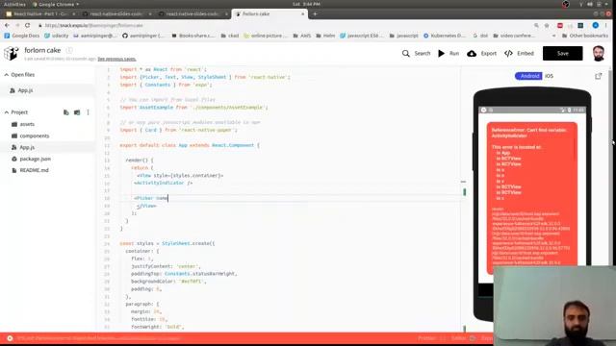The image size is (616, 346).
Task: Switch to the first react-native-slides GitHub tab
Action: [116, 13]
